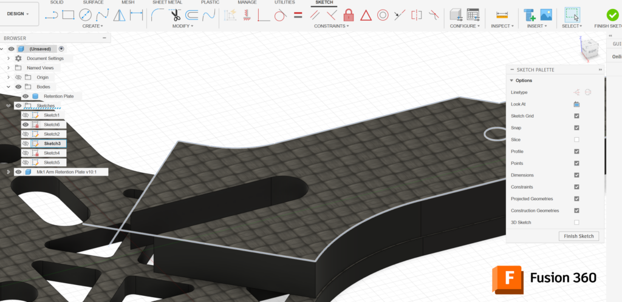Click the Look At icon in Sketch Palette
622x302 pixels.
point(577,104)
